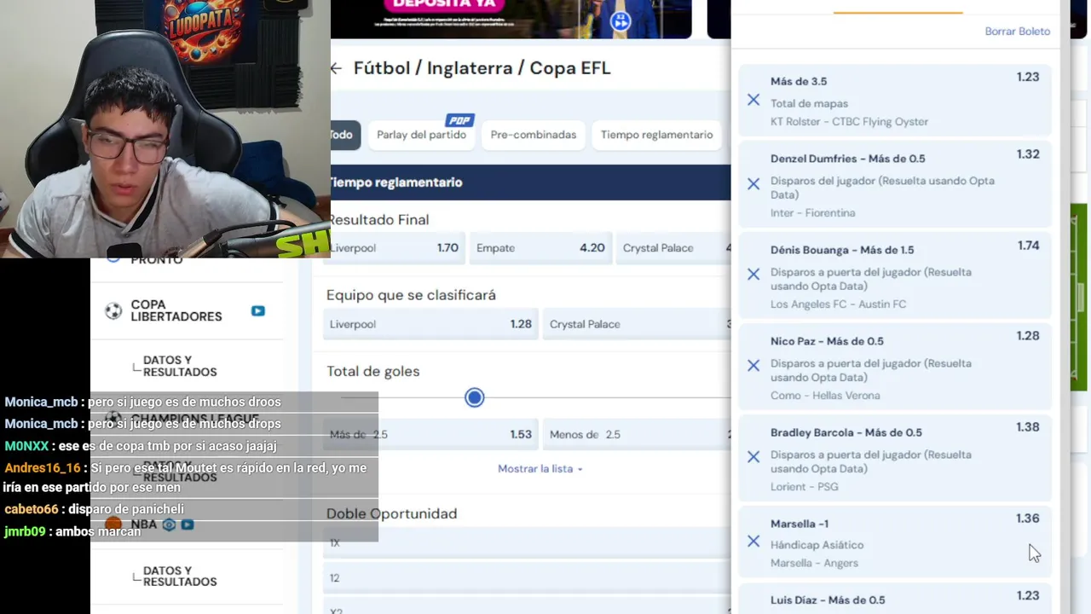Remove the Bradley Barcola selection
Image resolution: width=1091 pixels, height=614 pixels.
(x=753, y=457)
